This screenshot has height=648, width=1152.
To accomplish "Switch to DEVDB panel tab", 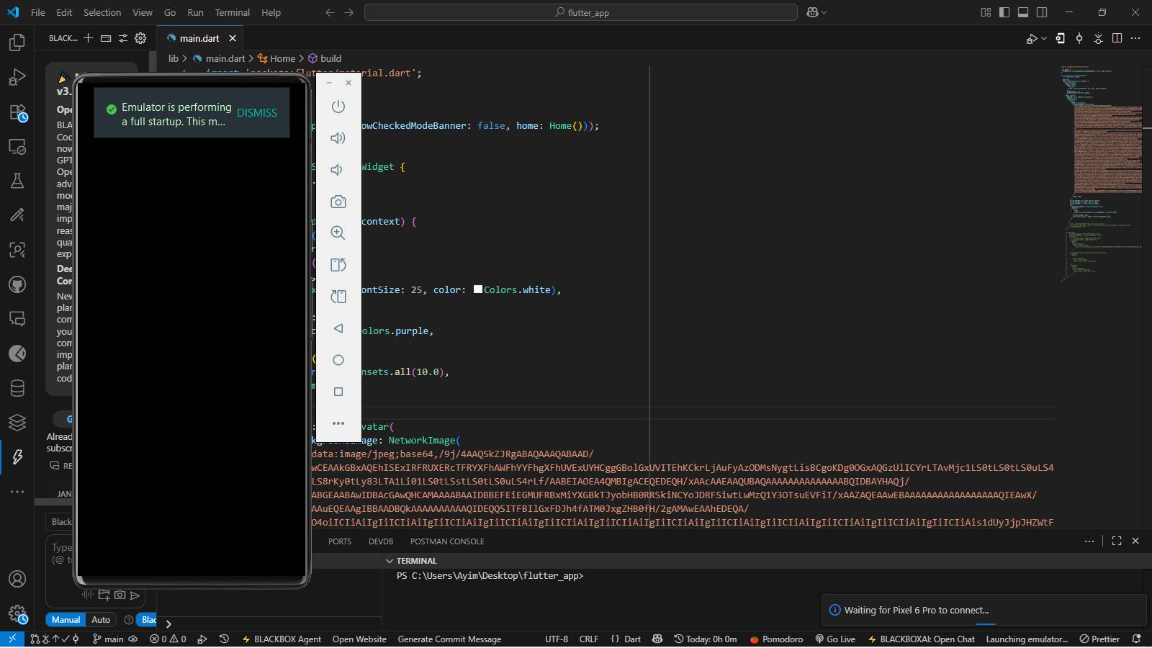I will 381,541.
